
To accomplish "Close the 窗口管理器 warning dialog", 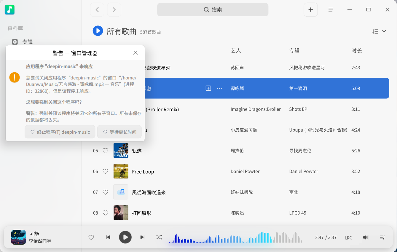I will (135, 53).
